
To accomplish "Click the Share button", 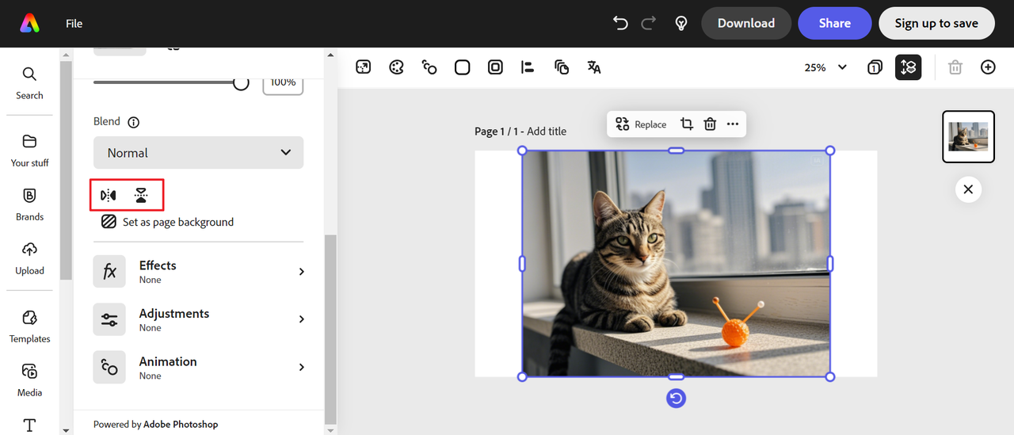I will [835, 23].
